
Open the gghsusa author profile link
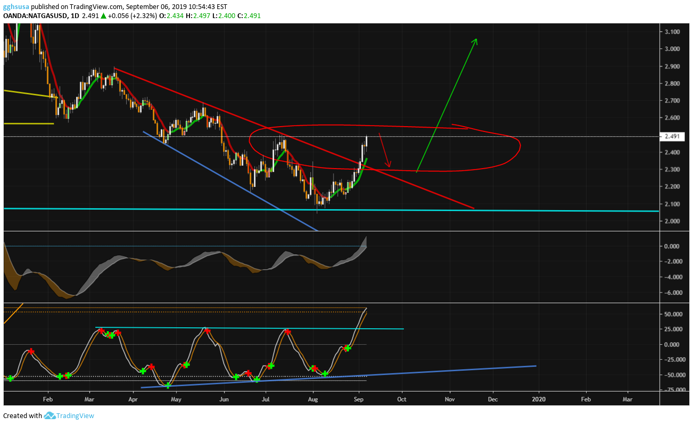16,7
